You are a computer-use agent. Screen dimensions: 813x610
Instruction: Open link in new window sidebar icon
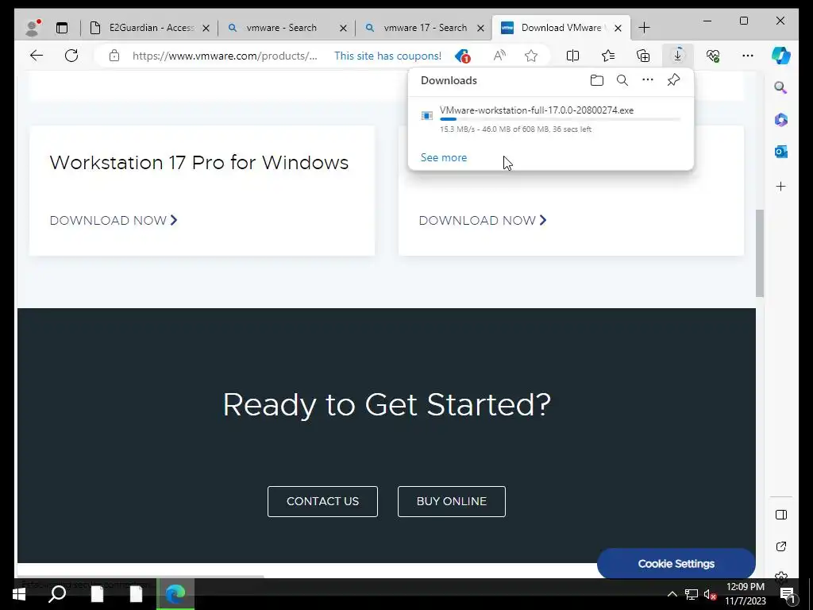pos(781,546)
